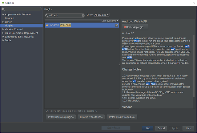Select Keymap in settings tree
This screenshot has height=133, width=197.
pos(10,18)
